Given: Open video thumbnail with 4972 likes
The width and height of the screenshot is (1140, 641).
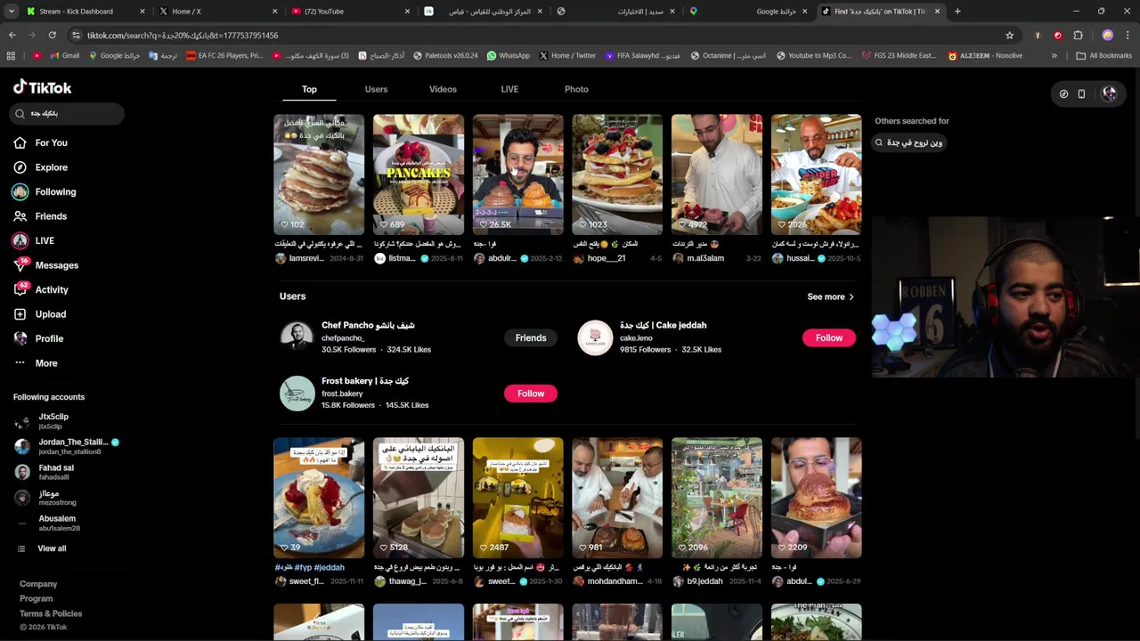Looking at the screenshot, I should tap(717, 174).
